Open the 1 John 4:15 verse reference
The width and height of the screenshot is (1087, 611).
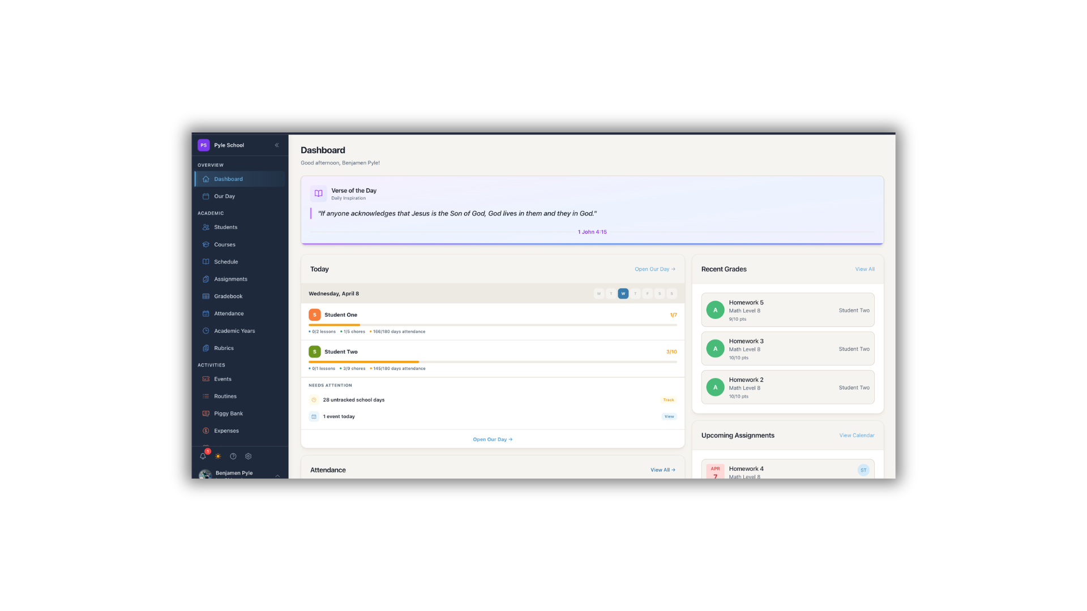click(x=592, y=231)
